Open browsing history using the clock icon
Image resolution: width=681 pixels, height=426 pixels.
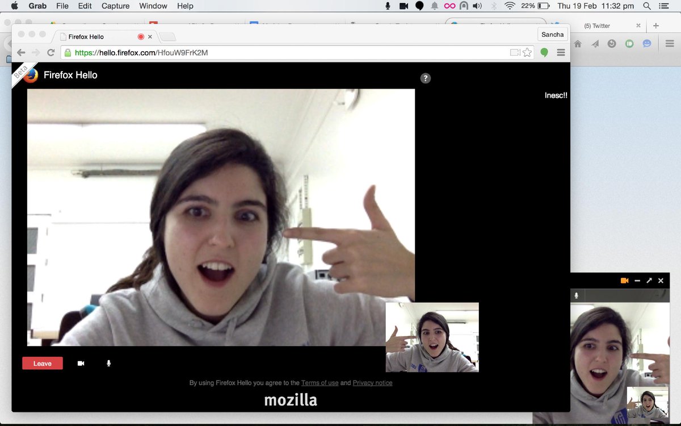tap(611, 43)
